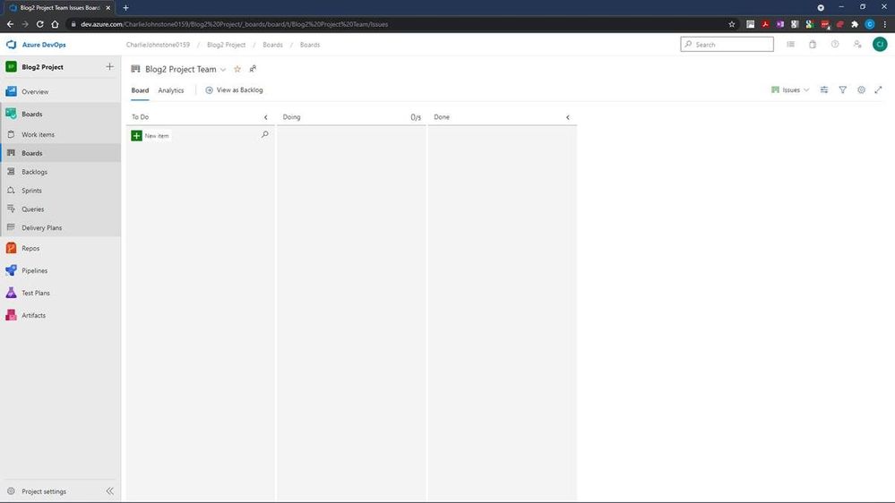This screenshot has height=503, width=895.
Task: Click the plus icon next to Blog2 Project
Action: pyautogui.click(x=109, y=67)
